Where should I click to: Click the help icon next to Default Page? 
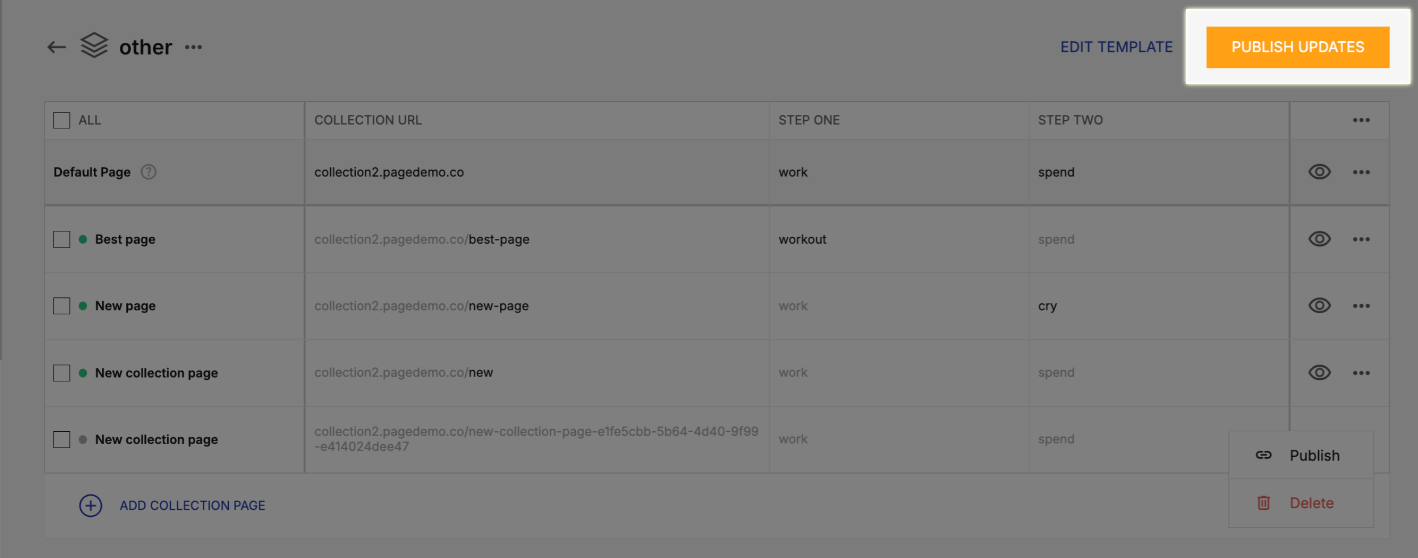[x=148, y=172]
